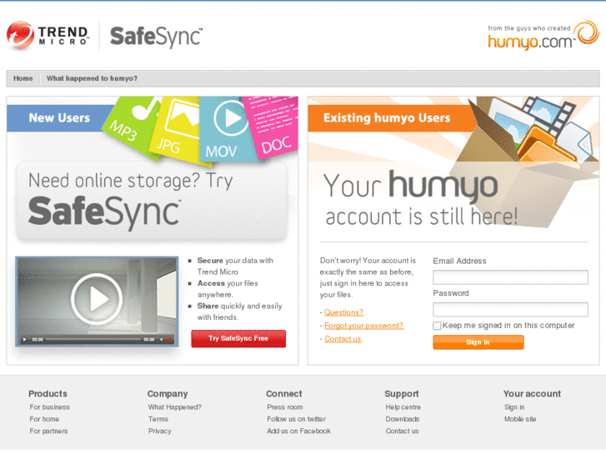The height and width of the screenshot is (454, 606).
Task: Open Follow us on twitter link
Action: pos(296,419)
